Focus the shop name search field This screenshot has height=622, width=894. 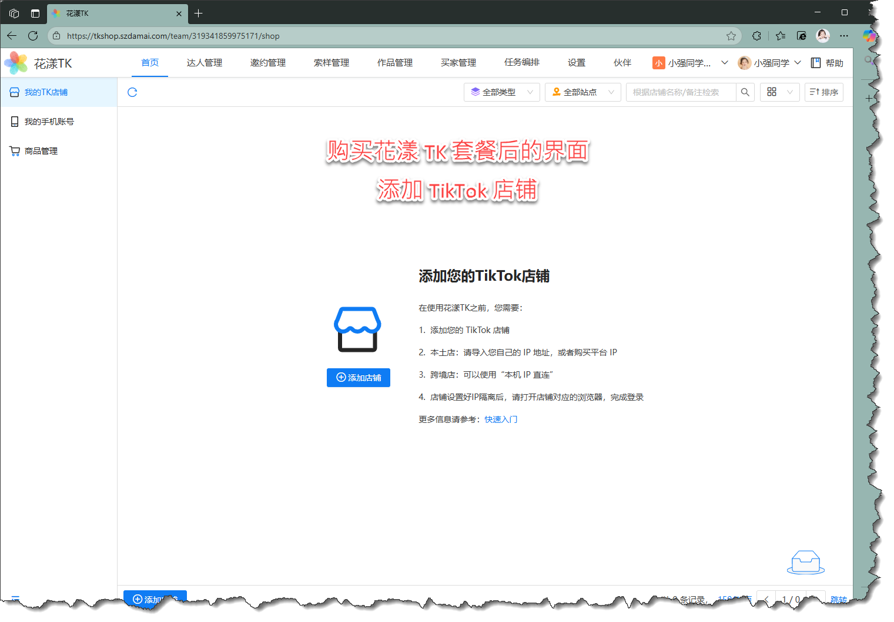681,92
